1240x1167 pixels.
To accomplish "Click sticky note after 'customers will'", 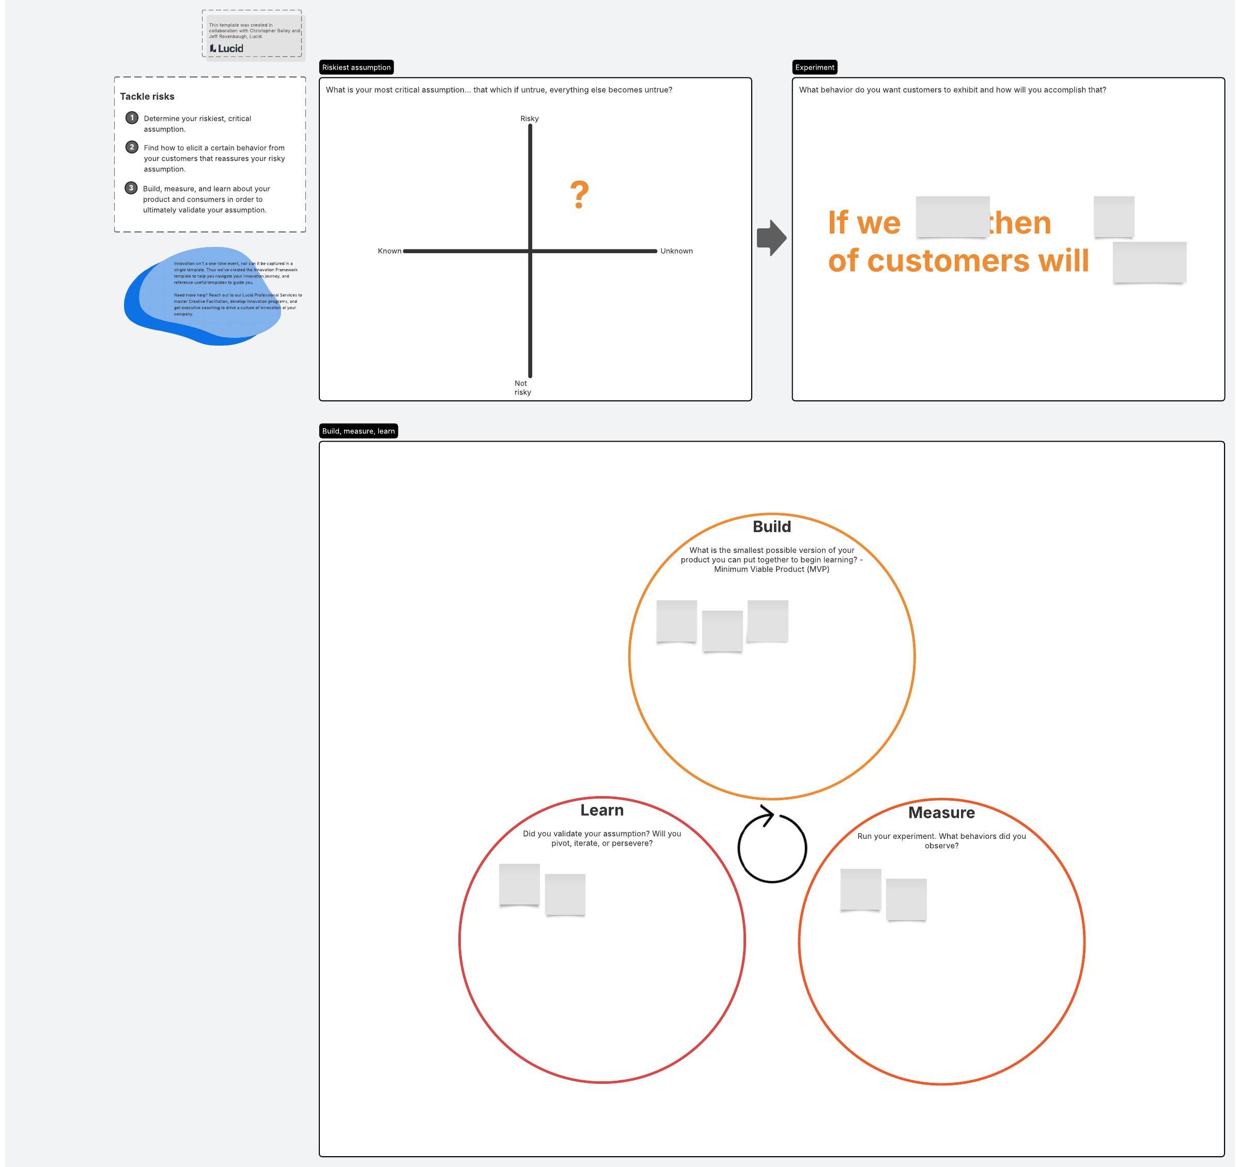I will tap(1149, 262).
